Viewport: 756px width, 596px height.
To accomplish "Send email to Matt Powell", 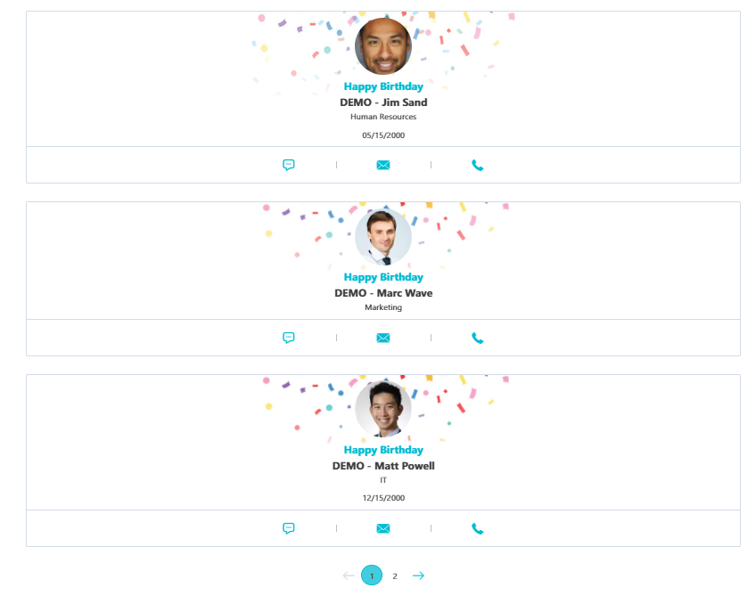I will coord(383,528).
